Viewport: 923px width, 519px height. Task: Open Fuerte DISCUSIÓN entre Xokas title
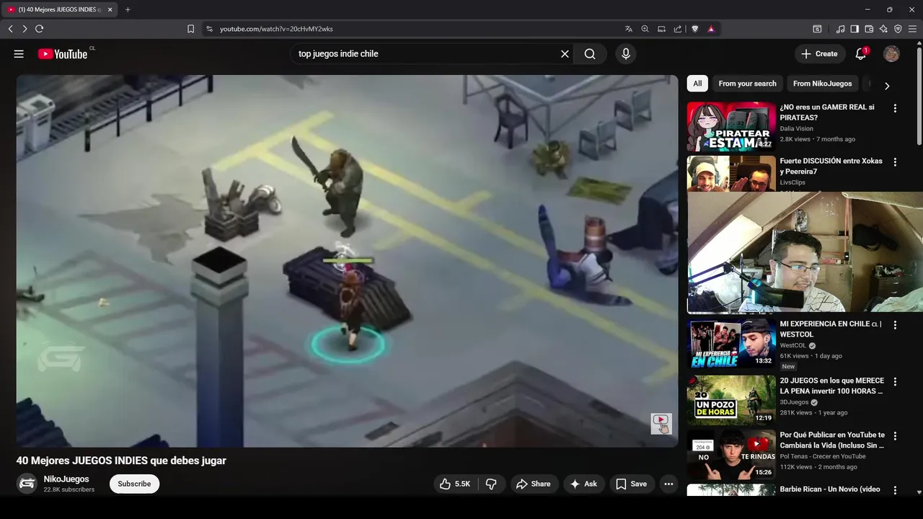(831, 166)
